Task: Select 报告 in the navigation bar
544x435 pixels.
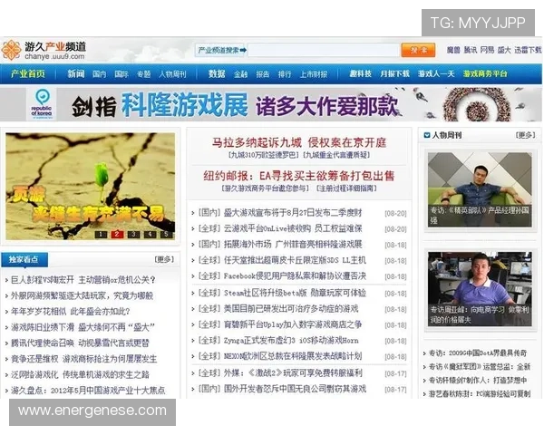Action: pyautogui.click(x=263, y=74)
